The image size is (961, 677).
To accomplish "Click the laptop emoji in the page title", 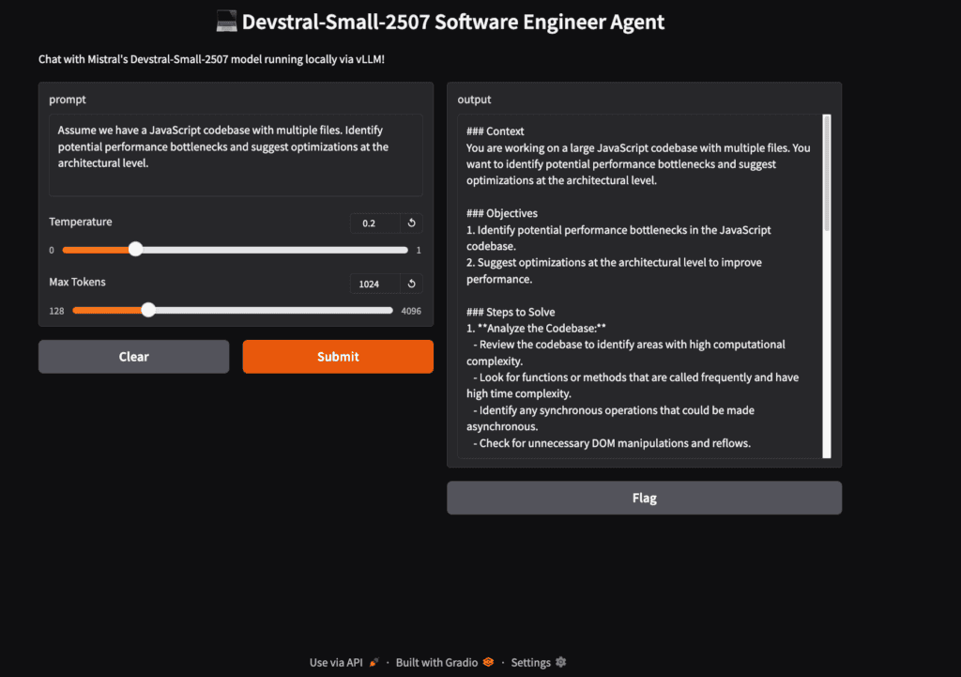I will pyautogui.click(x=227, y=22).
